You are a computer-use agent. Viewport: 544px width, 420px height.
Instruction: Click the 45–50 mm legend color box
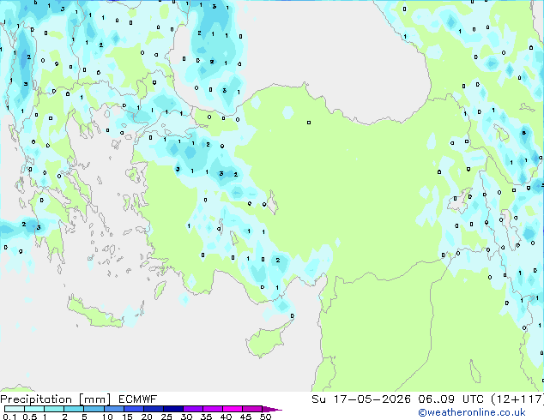click(x=252, y=409)
